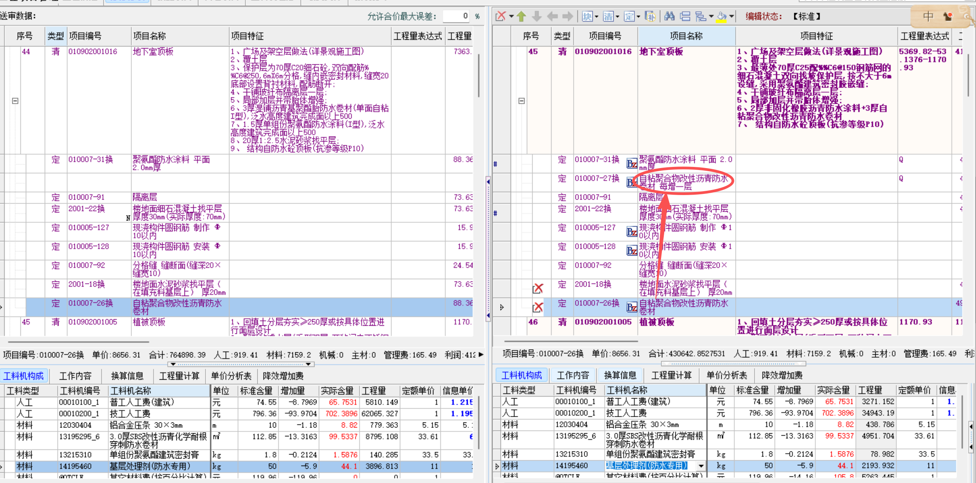Switch to the 工作内容 tab in the right panel
The image size is (976, 483).
pyautogui.click(x=572, y=375)
